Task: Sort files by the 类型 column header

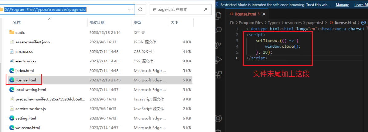Action: click(x=138, y=22)
